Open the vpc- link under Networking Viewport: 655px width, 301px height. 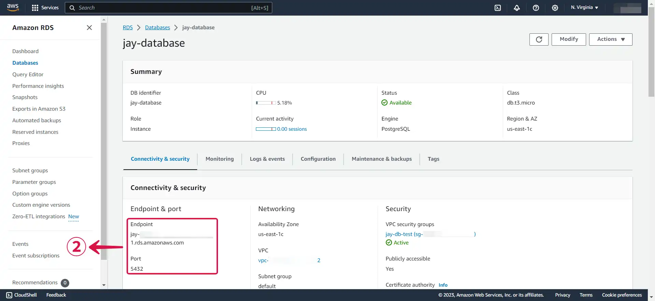pyautogui.click(x=289, y=260)
